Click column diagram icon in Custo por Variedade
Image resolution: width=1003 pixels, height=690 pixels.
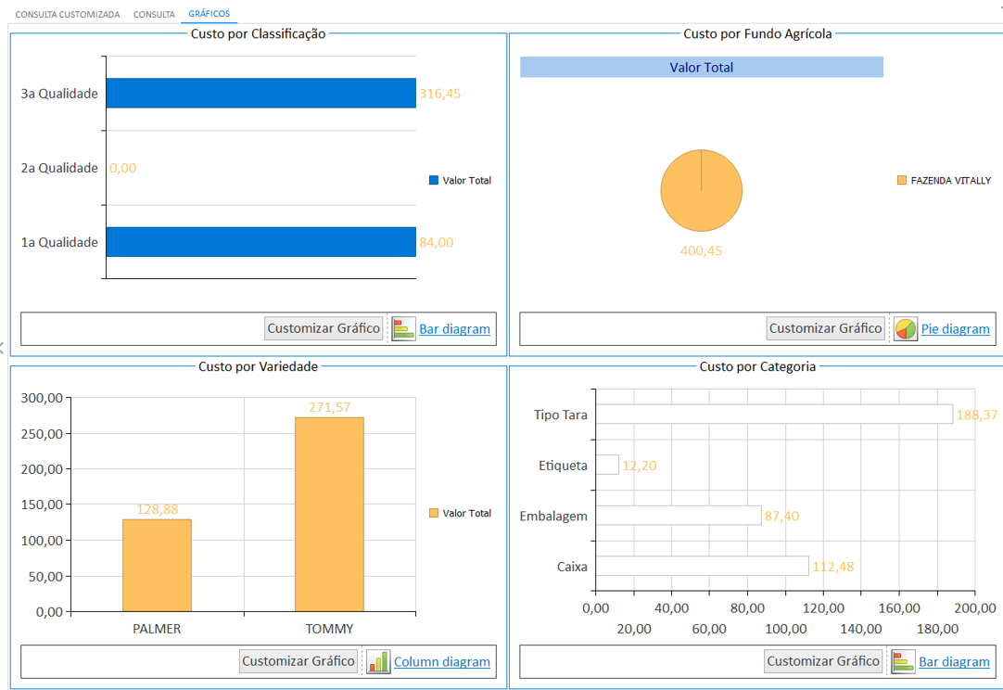pos(378,662)
